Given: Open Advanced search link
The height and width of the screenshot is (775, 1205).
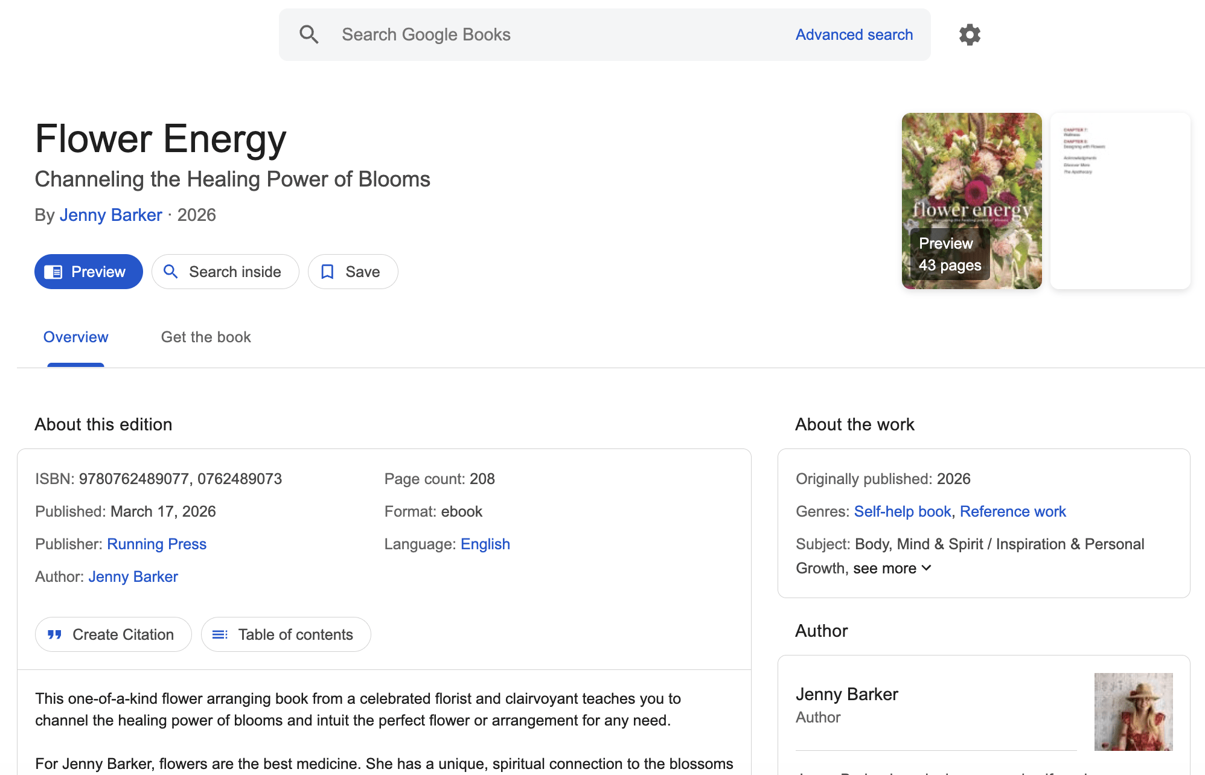Looking at the screenshot, I should pyautogui.click(x=854, y=34).
